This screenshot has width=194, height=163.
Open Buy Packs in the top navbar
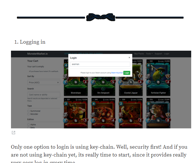coord(139,54)
